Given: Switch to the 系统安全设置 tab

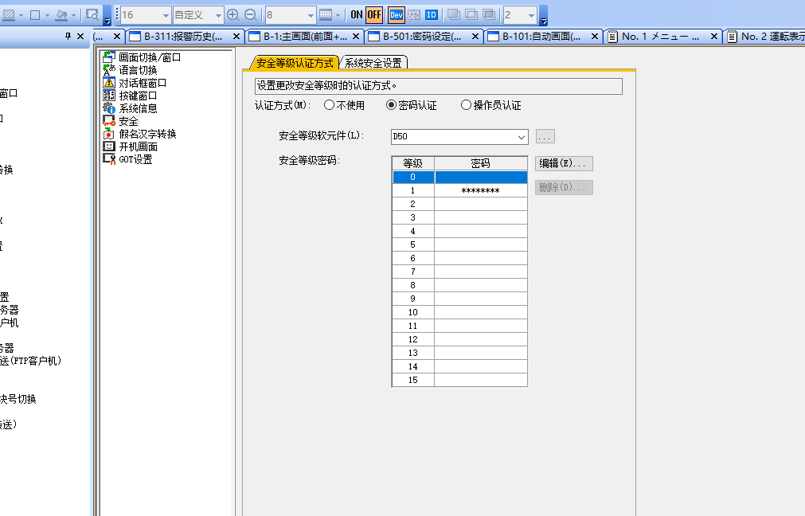Looking at the screenshot, I should 373,63.
